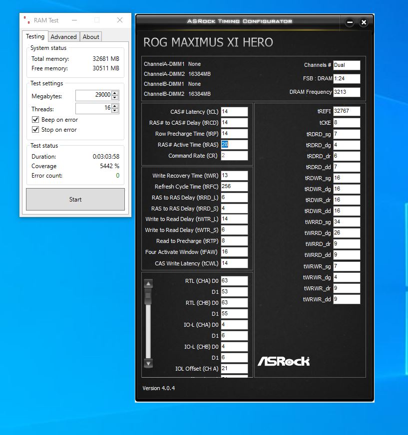Open the Advanced tab
This screenshot has width=408, height=435.
coord(63,37)
